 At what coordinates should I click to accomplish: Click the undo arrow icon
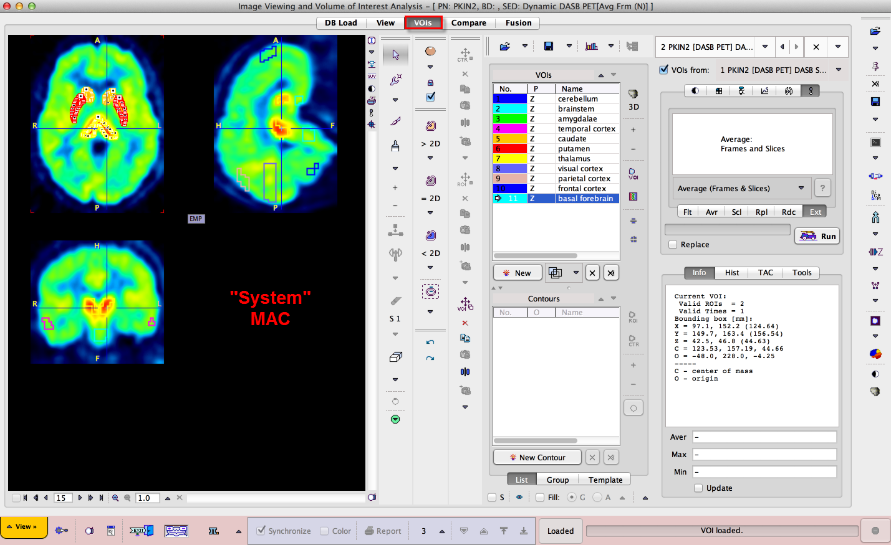pos(430,342)
